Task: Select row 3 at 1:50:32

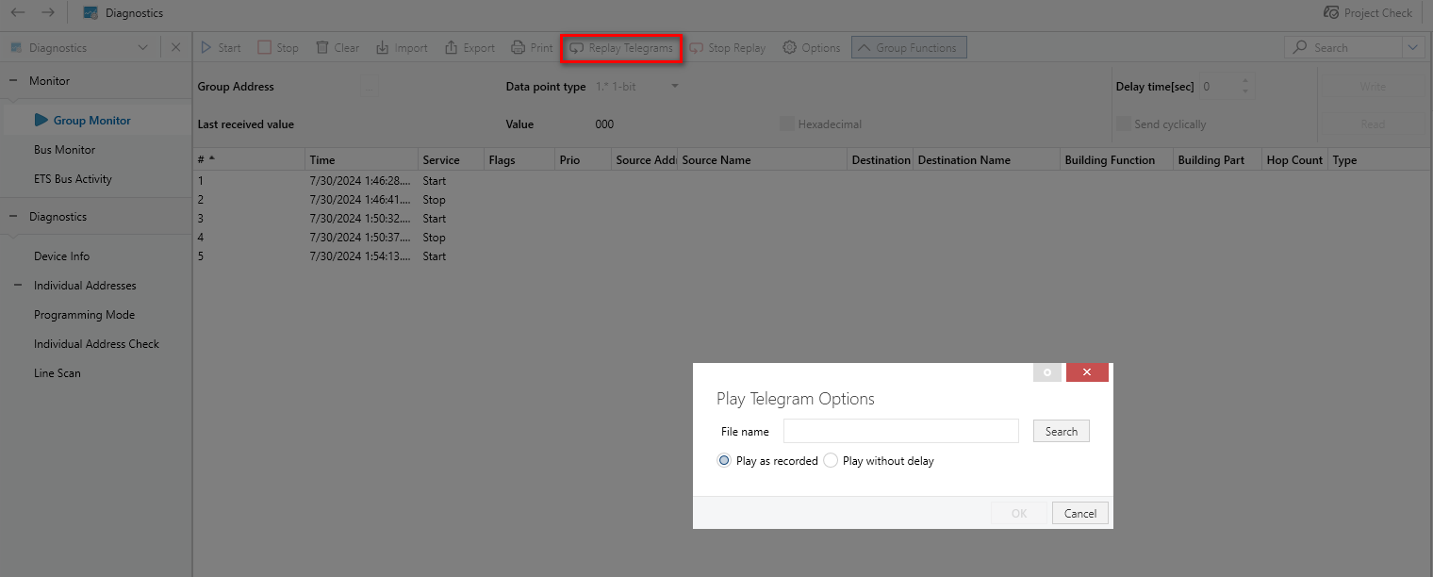Action: point(813,219)
